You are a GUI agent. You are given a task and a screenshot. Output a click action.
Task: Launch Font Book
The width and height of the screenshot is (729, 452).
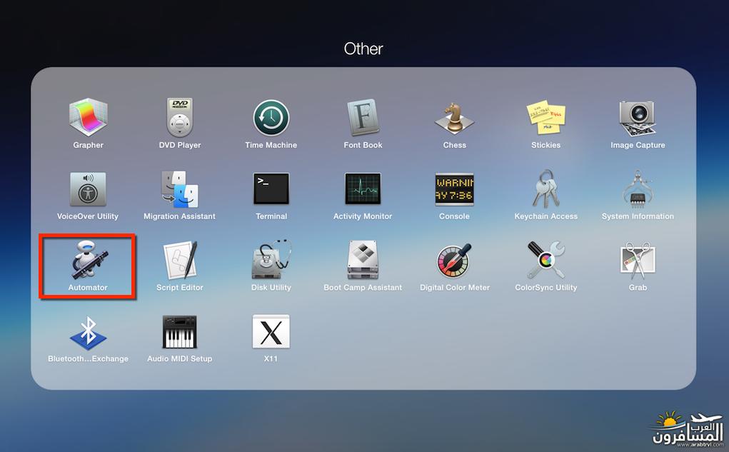(363, 117)
